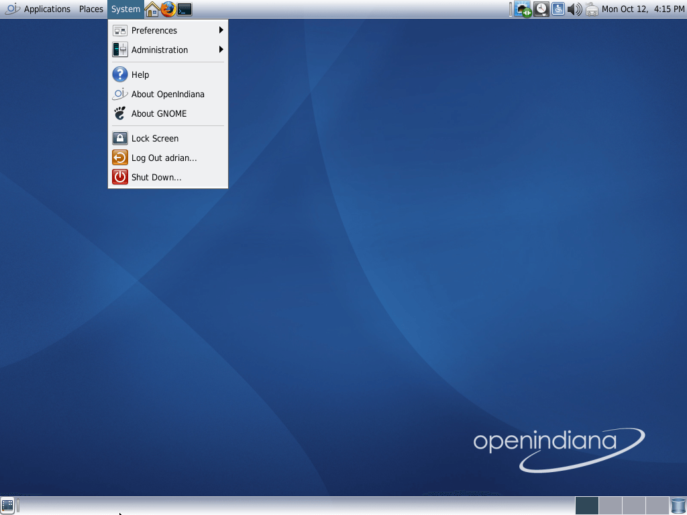Viewport: 687px width, 515px height.
Task: Click the OpenIndiana logo beside Applications
Action: [x=12, y=9]
